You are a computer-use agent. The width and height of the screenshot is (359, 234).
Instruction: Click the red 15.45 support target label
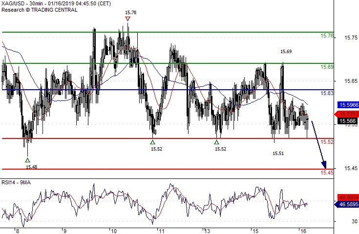pyautogui.click(x=327, y=173)
